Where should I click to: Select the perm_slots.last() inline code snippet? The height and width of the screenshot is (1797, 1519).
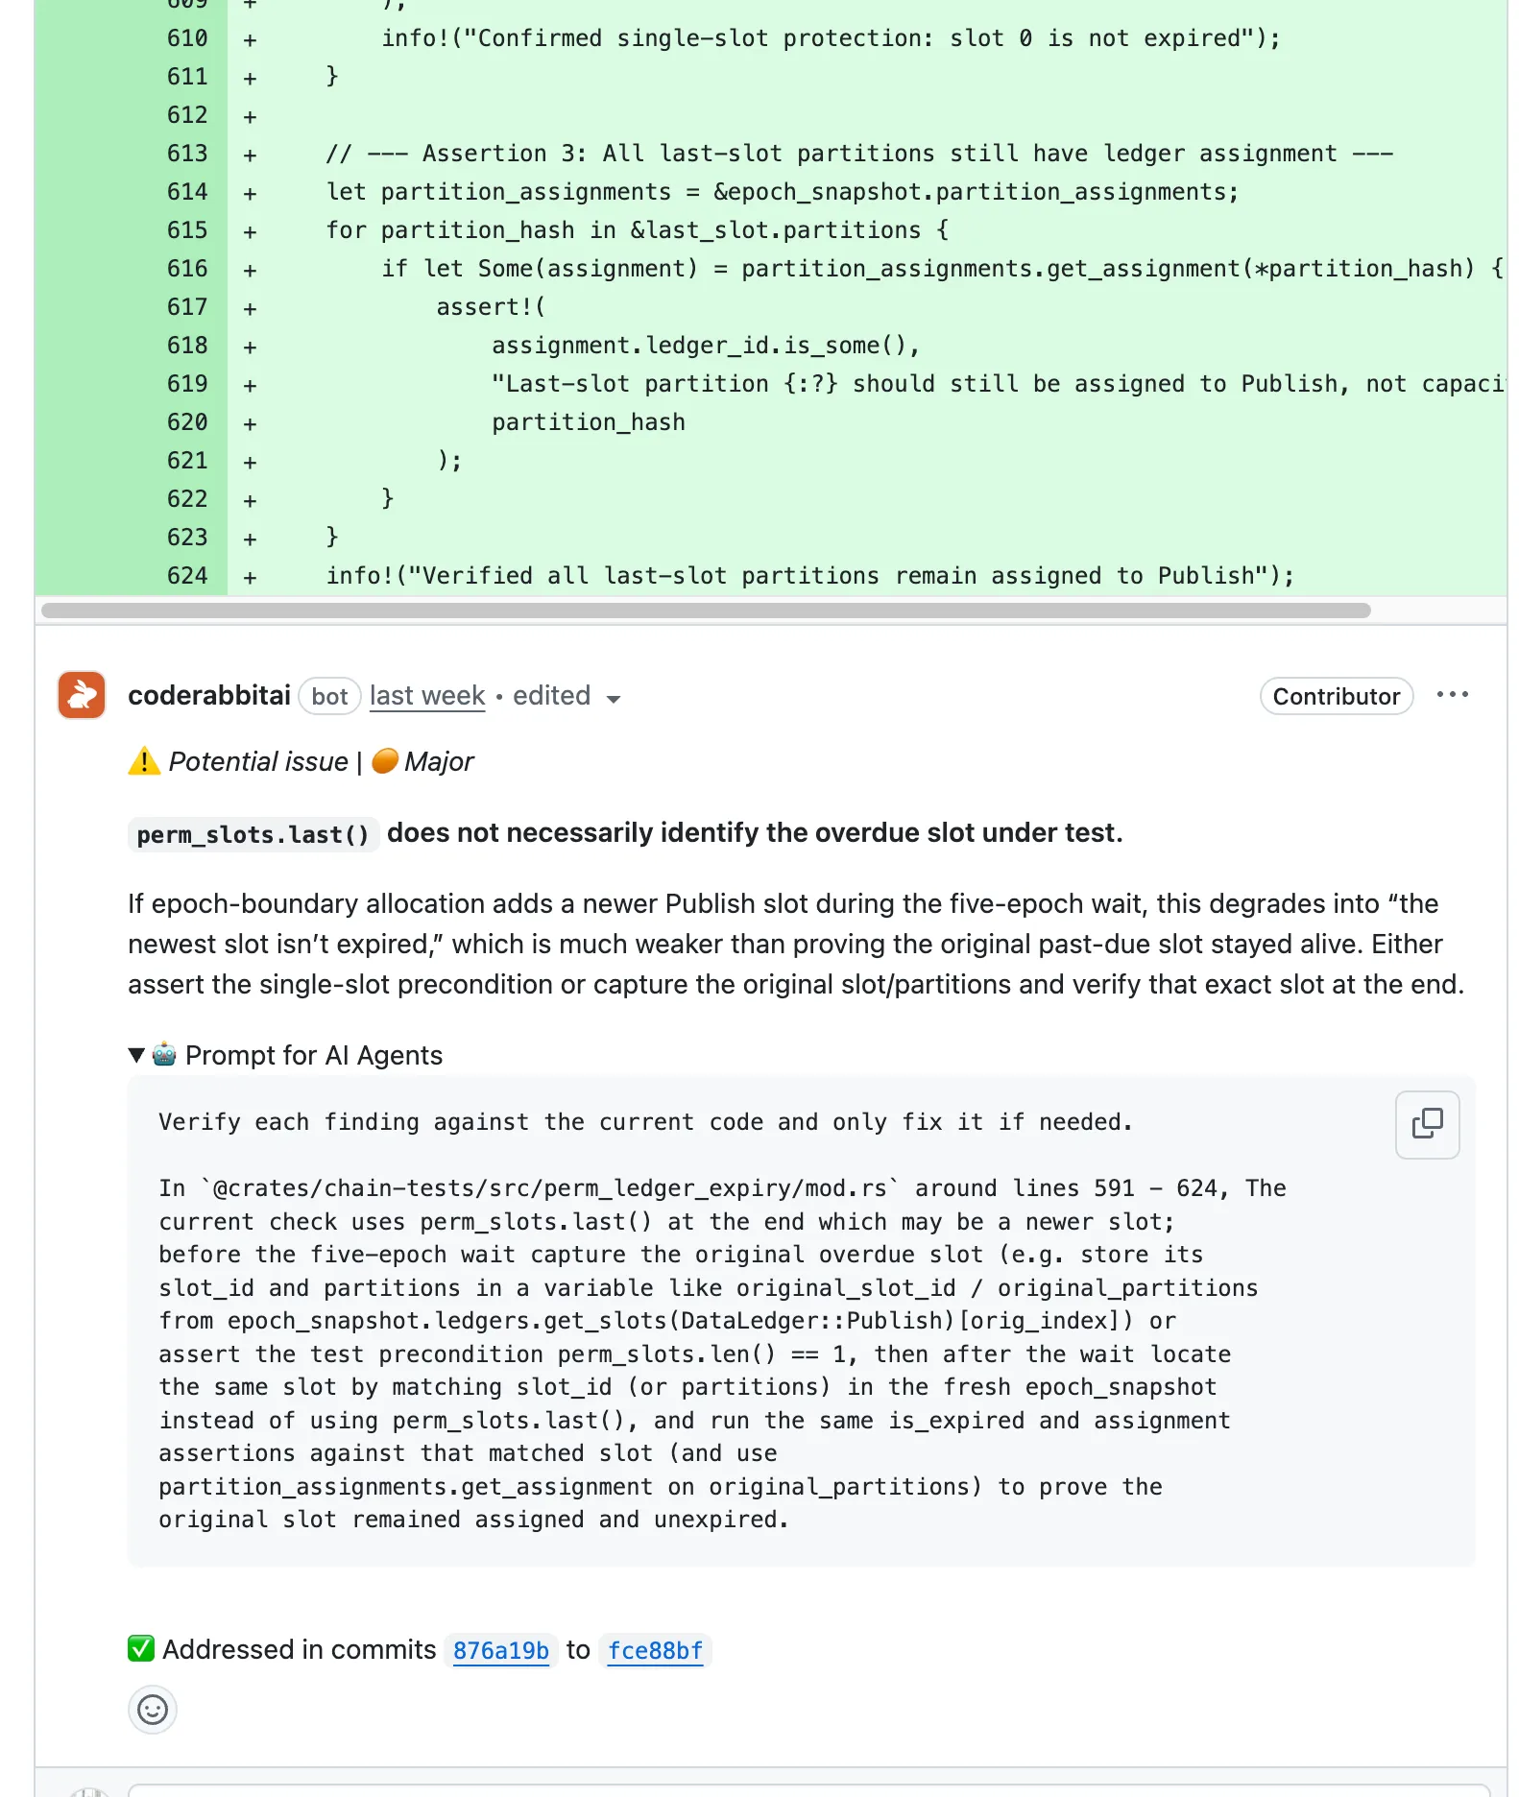pyautogui.click(x=253, y=834)
